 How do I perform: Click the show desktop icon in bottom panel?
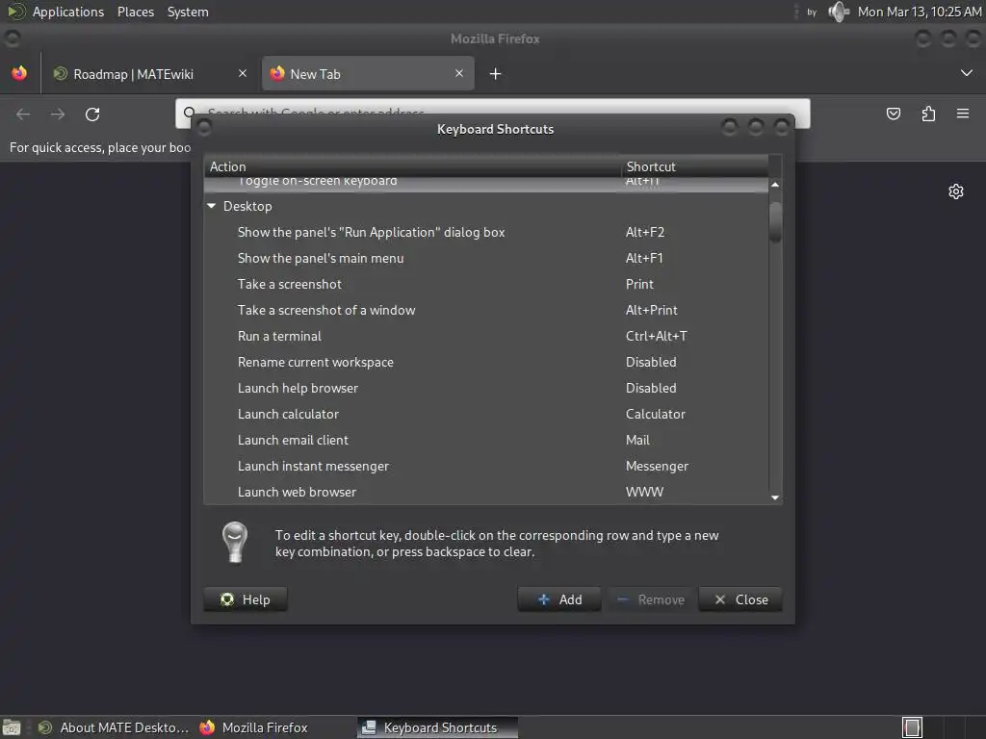point(12,727)
